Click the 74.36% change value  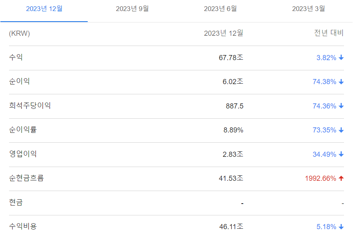click(x=324, y=106)
